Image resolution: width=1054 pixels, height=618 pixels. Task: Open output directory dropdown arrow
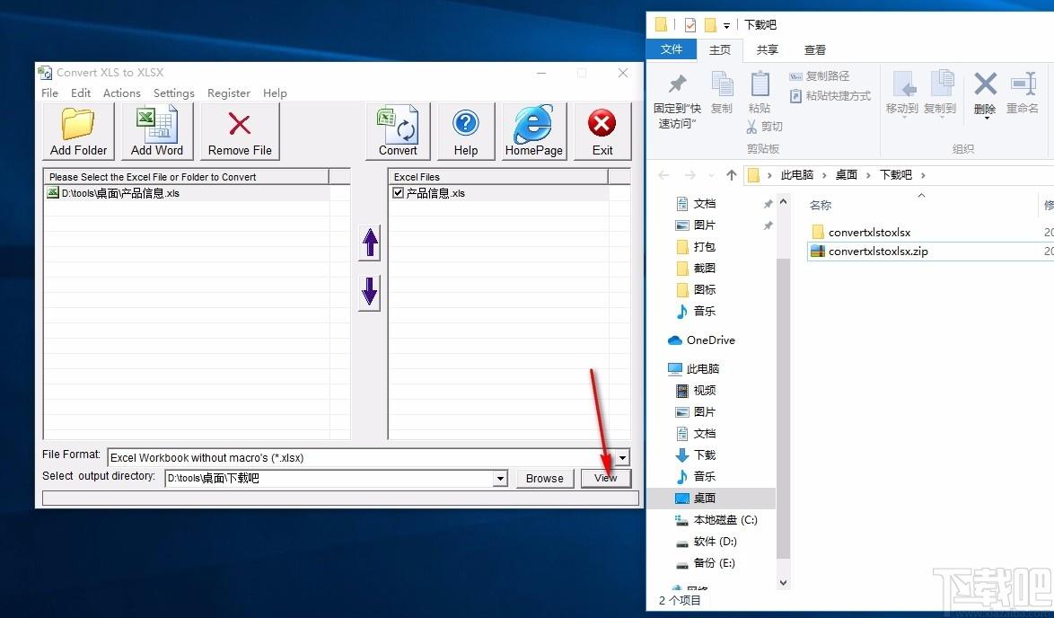pyautogui.click(x=500, y=478)
